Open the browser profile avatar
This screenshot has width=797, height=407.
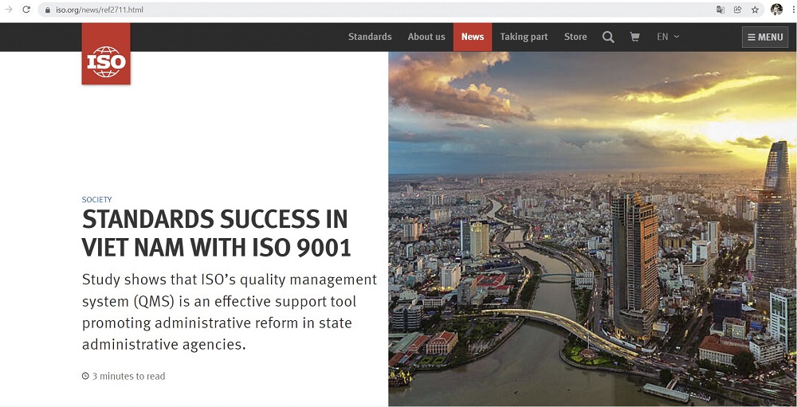click(x=776, y=9)
